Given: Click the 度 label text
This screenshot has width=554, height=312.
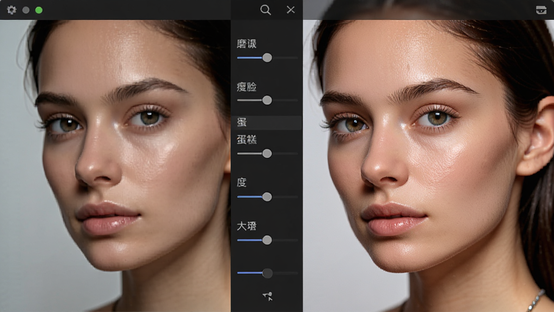Looking at the screenshot, I should point(242,183).
